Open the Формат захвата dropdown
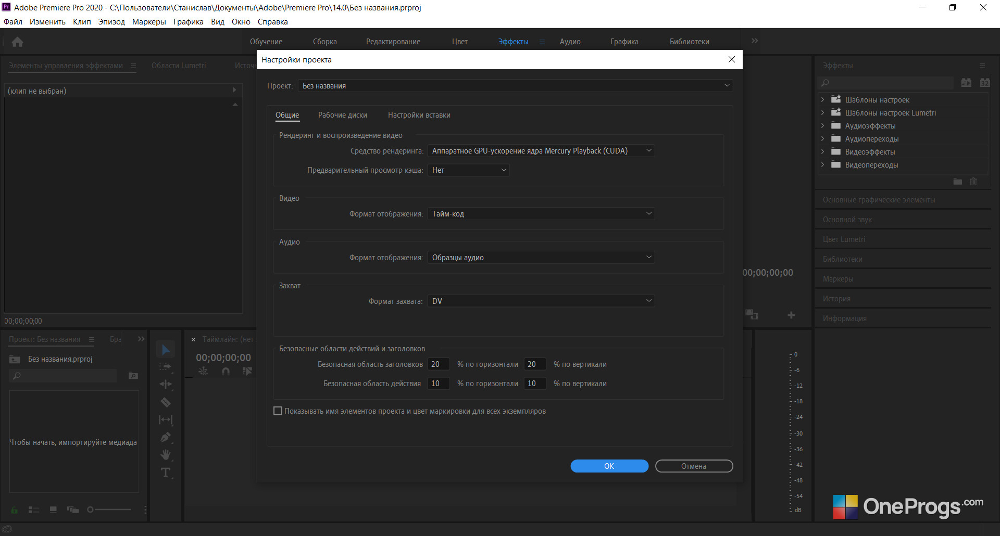The height and width of the screenshot is (536, 1000). click(541, 301)
